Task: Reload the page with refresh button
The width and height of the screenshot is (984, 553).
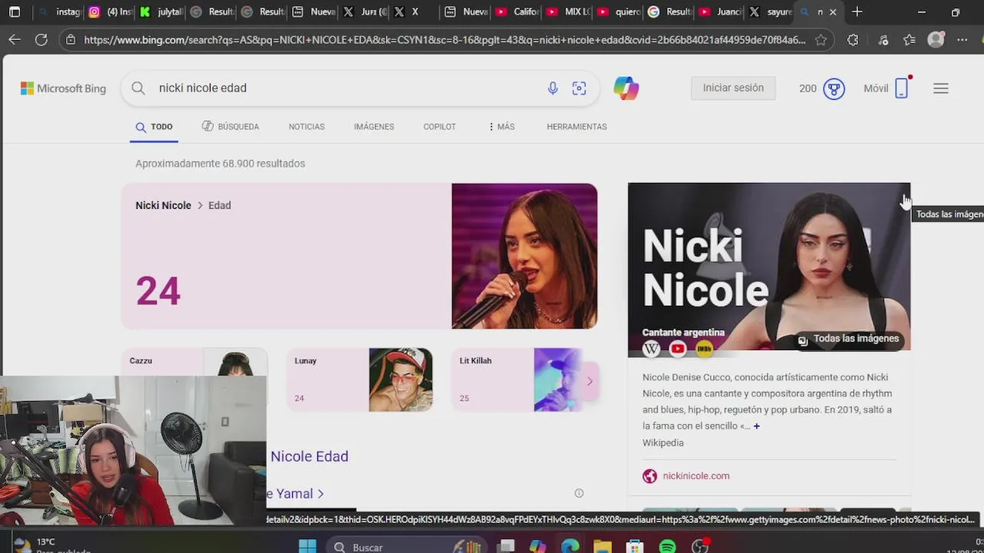Action: click(41, 39)
